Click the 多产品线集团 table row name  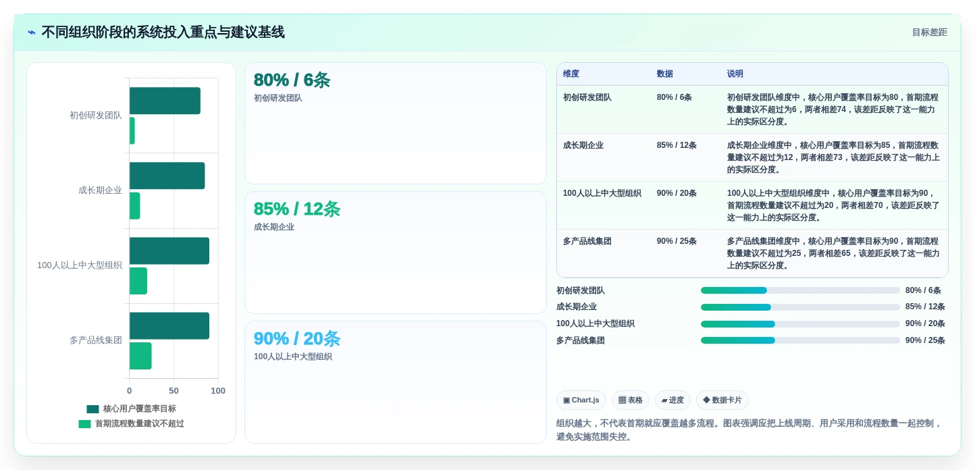pos(587,241)
